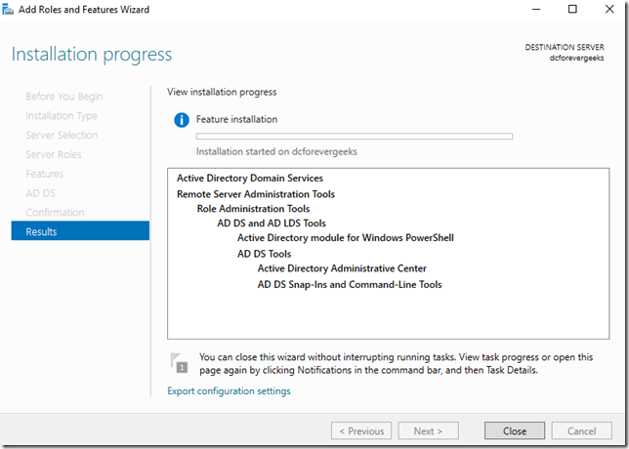Select Remote Server Administration Tools entry
The width and height of the screenshot is (629, 449).
pos(255,194)
